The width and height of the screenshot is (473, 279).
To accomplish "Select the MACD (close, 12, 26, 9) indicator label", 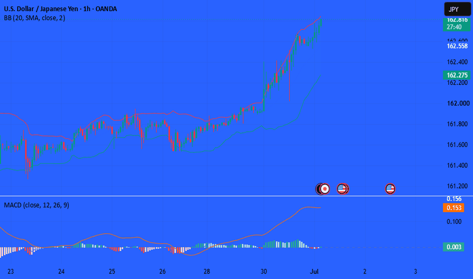I will [x=37, y=205].
